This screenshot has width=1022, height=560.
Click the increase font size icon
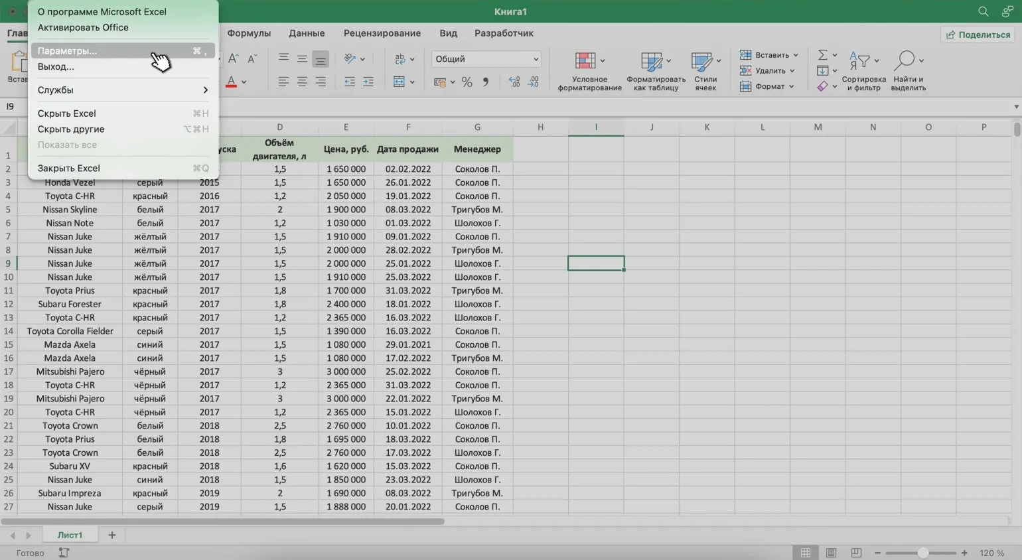(234, 59)
